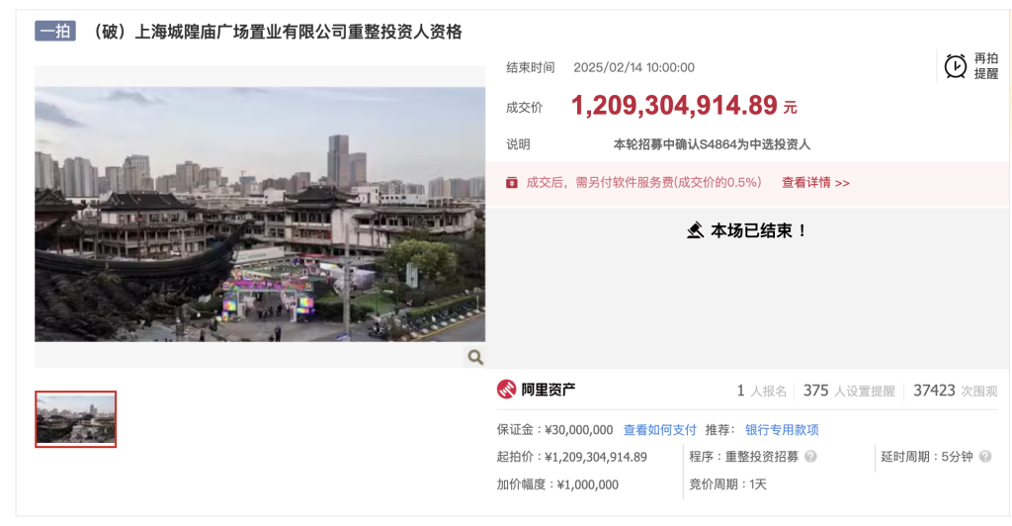The width and height of the screenshot is (1012, 526).
Task: Click 再拍提醒 button text
Action: 985,66
